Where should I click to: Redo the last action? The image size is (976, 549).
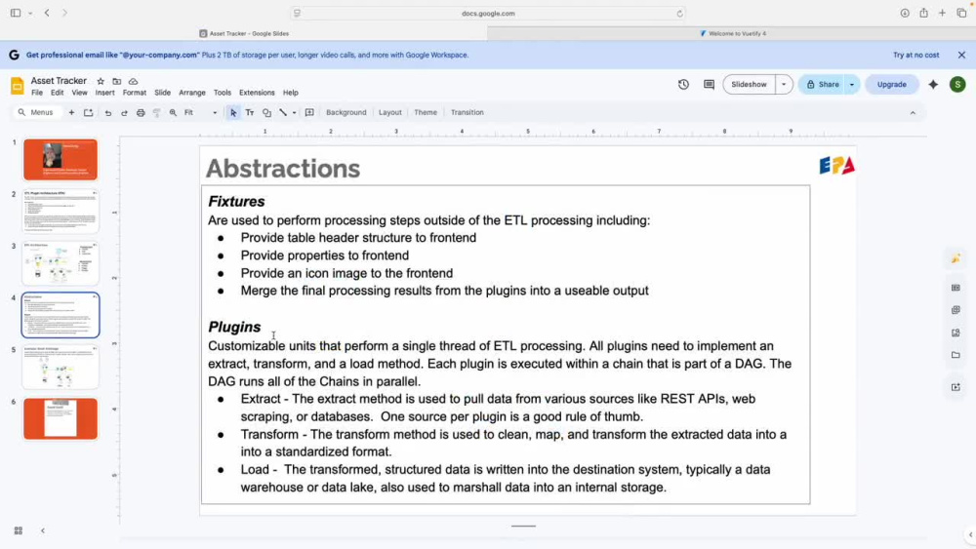click(124, 112)
